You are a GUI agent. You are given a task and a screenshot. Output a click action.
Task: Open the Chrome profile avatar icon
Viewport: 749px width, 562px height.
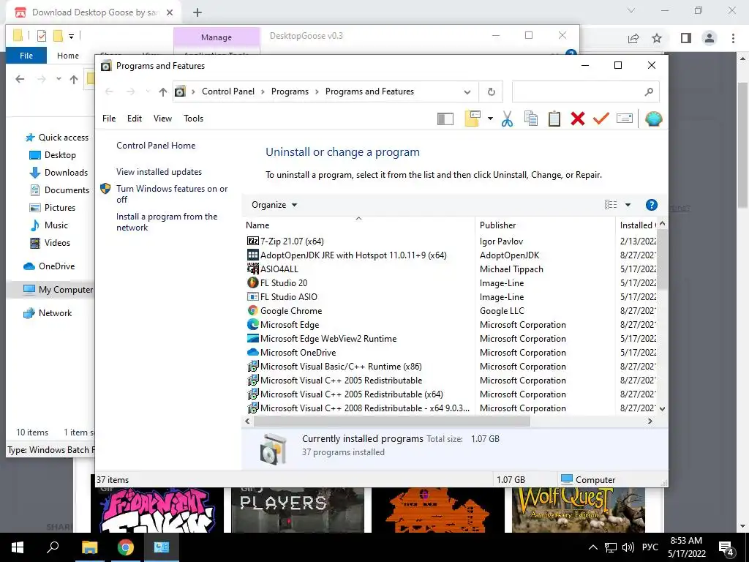[x=710, y=38]
